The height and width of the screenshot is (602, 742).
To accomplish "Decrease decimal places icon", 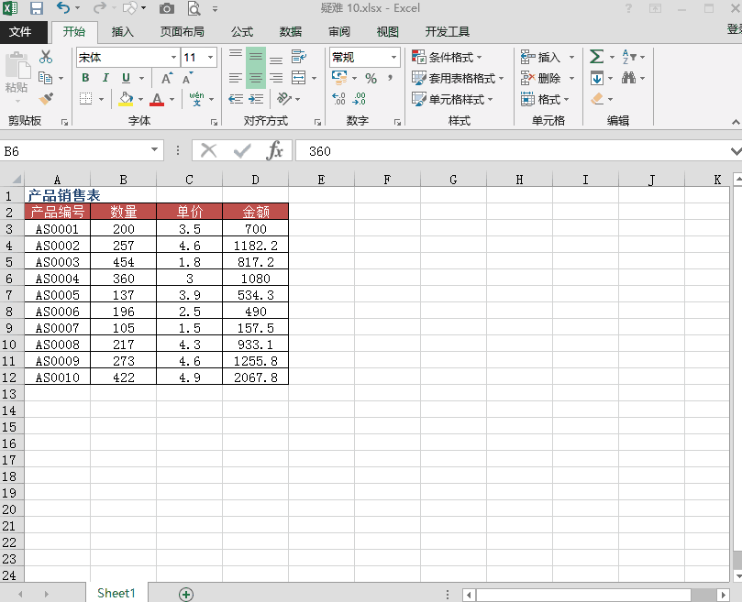I will click(360, 99).
